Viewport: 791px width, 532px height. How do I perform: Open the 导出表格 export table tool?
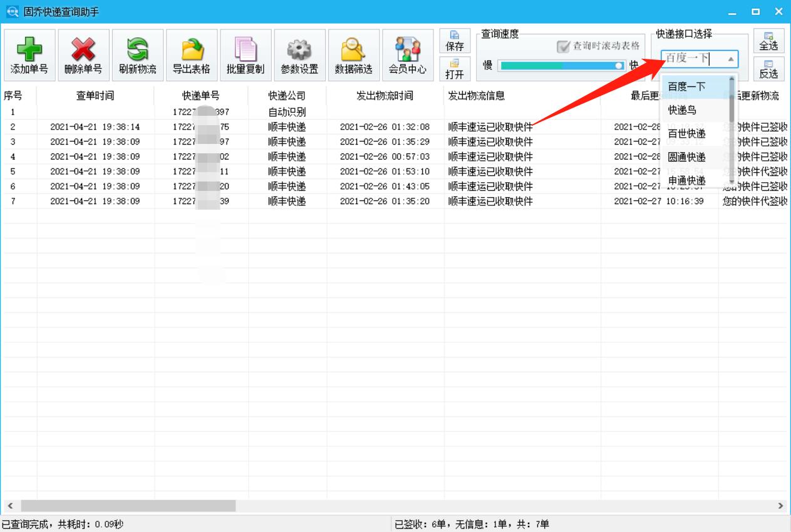(x=191, y=55)
